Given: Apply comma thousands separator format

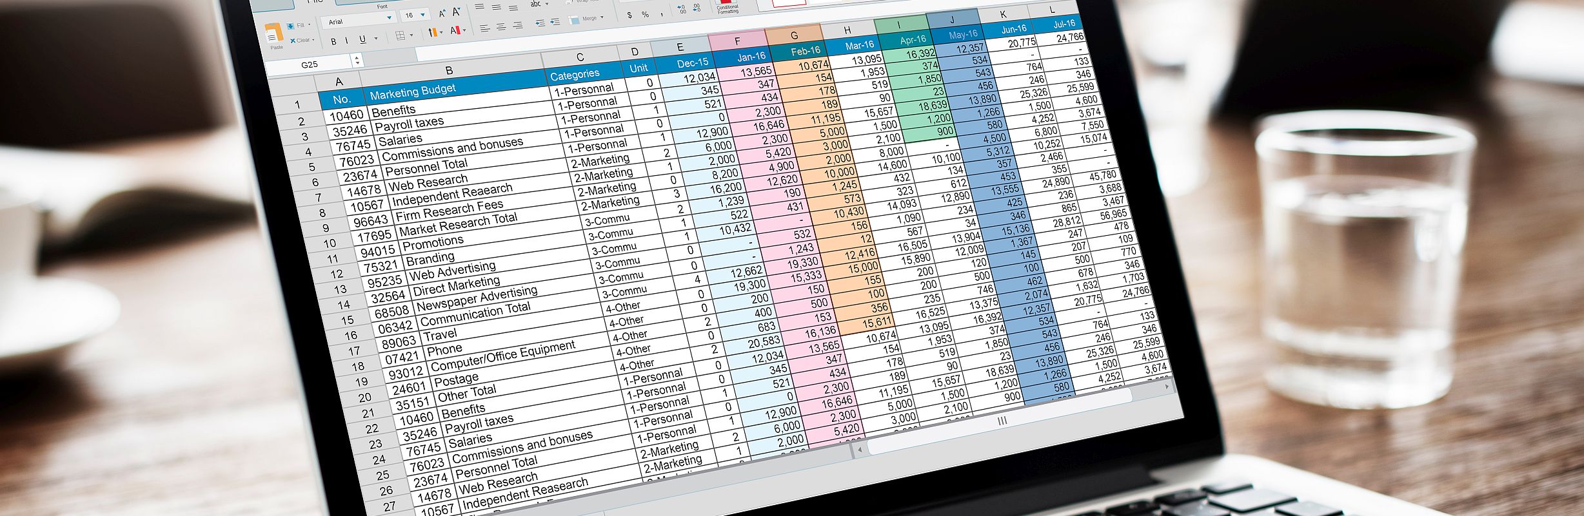Looking at the screenshot, I should tap(662, 15).
